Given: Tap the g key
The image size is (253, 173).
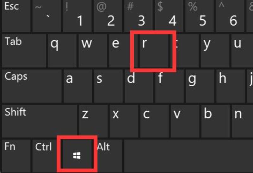Looking at the screenshot, I should pyautogui.click(x=200, y=86).
